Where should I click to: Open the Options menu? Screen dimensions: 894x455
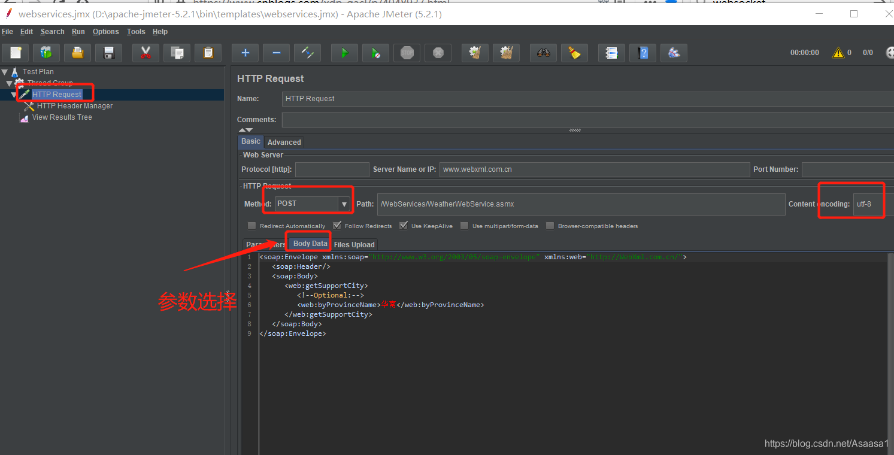pyautogui.click(x=105, y=32)
